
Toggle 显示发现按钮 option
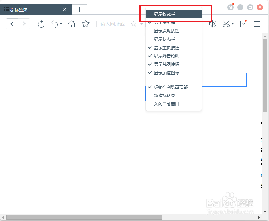173,31
